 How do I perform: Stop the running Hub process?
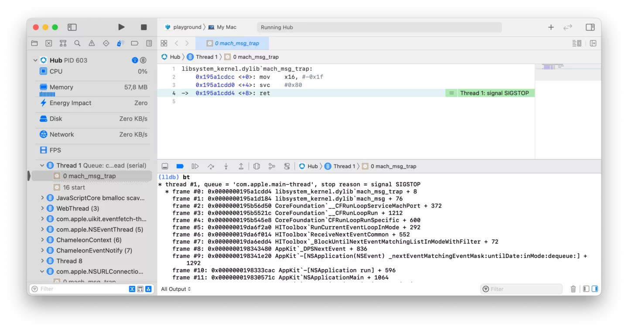click(144, 27)
